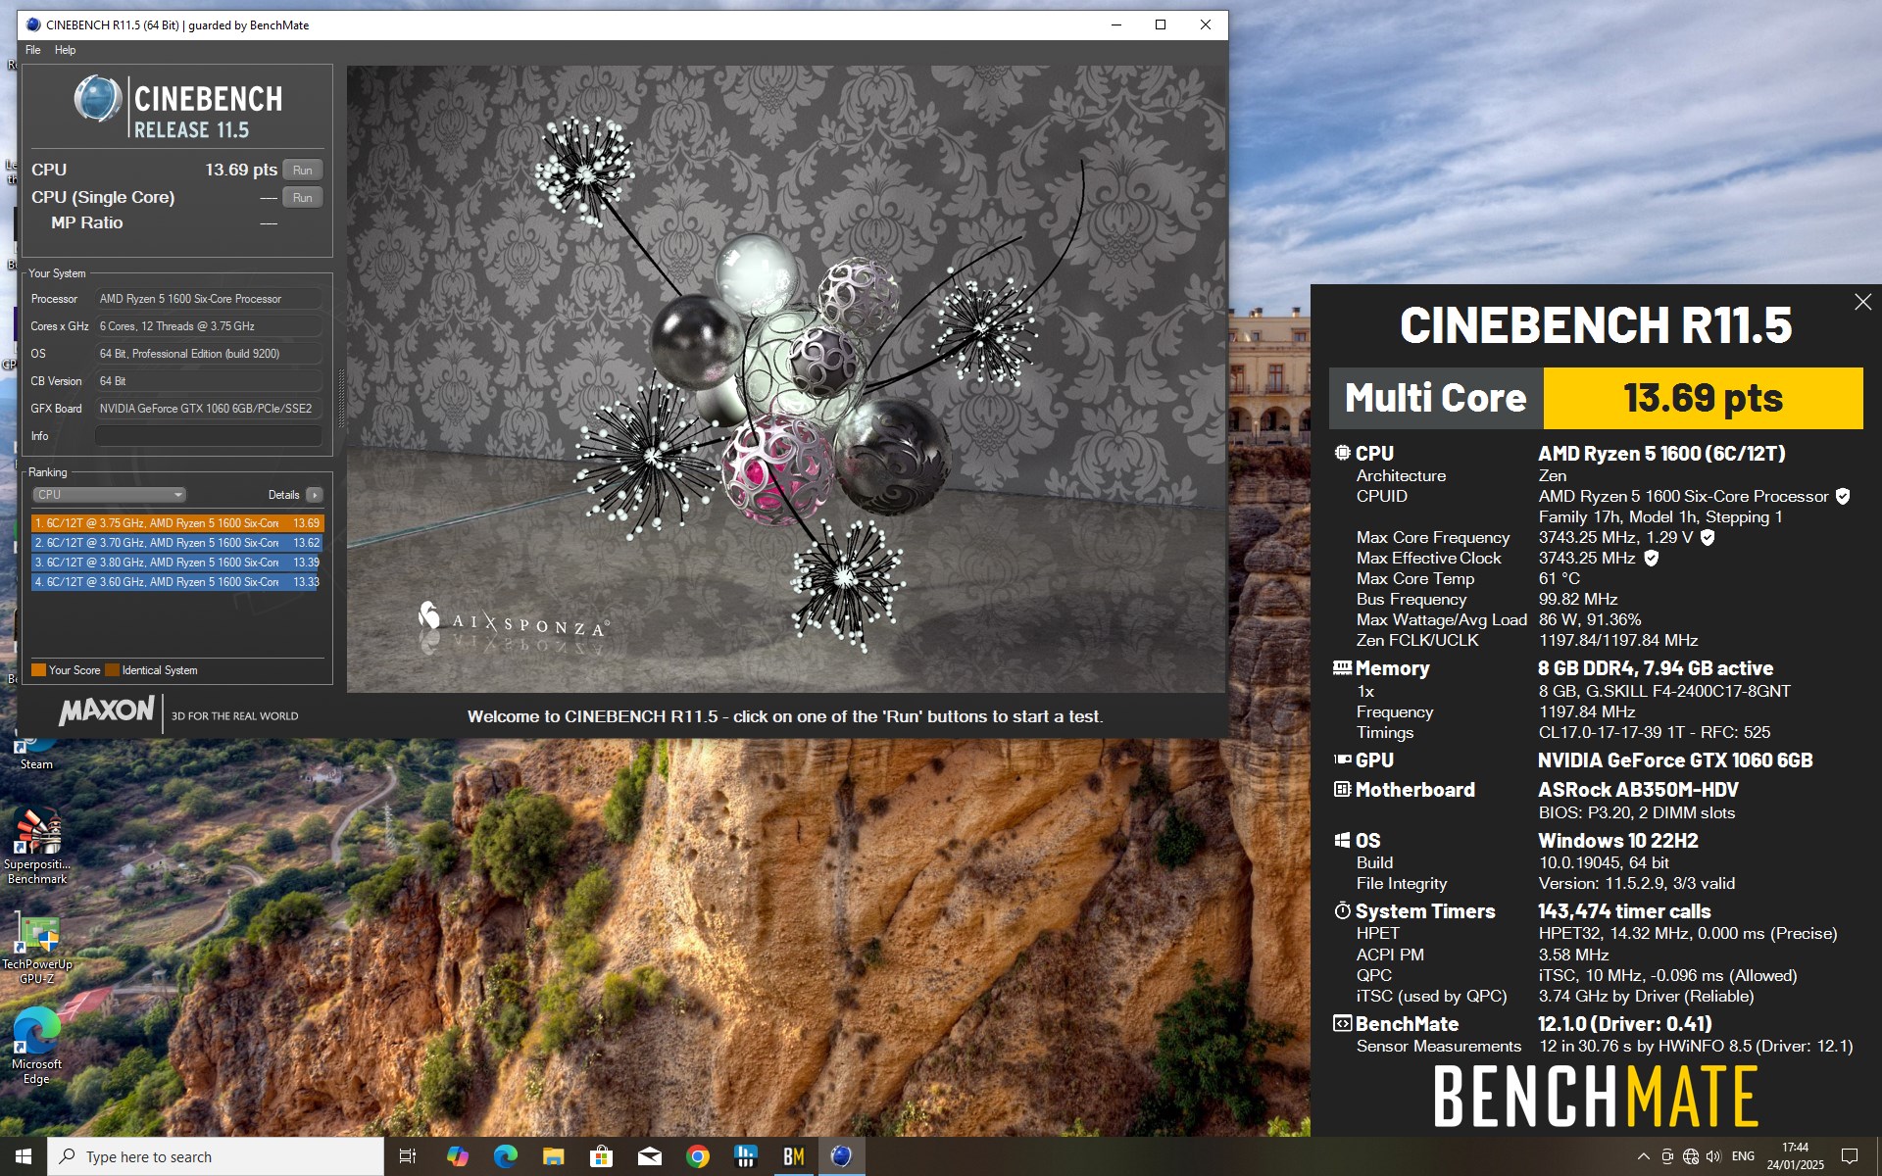Click the Cores x GHz field value
The width and height of the screenshot is (1882, 1176).
coord(209,326)
